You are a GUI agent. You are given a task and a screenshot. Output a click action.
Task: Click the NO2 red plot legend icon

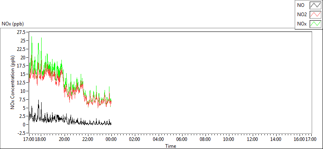(315, 15)
